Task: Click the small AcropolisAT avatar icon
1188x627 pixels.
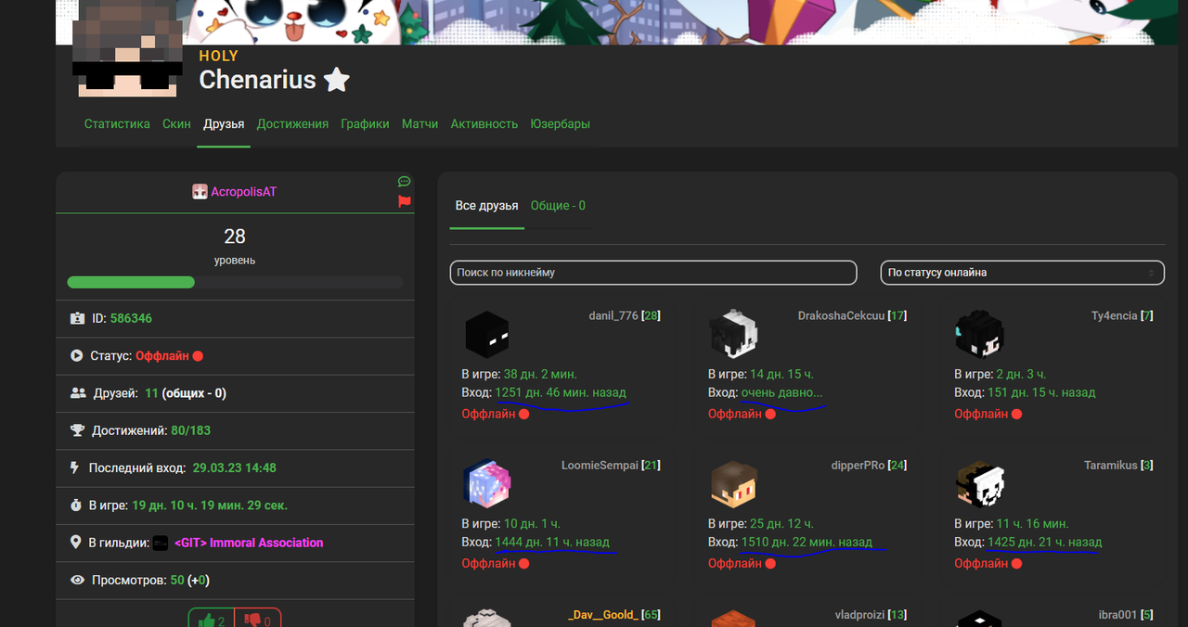Action: [x=200, y=192]
